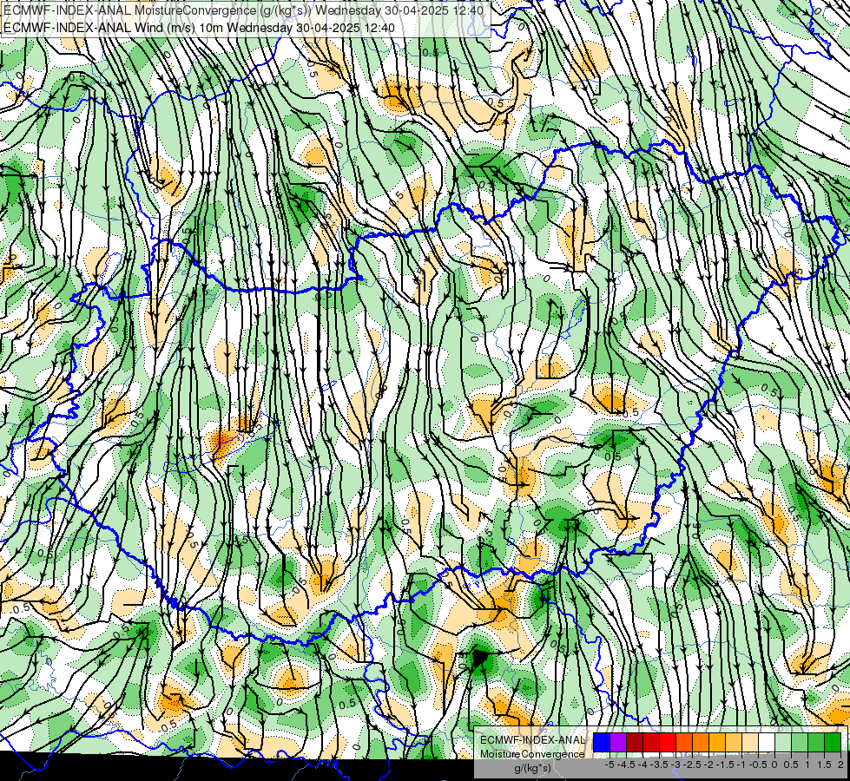
Task: Click the pale green swatch between 0 and 0.5
Action: point(783,742)
